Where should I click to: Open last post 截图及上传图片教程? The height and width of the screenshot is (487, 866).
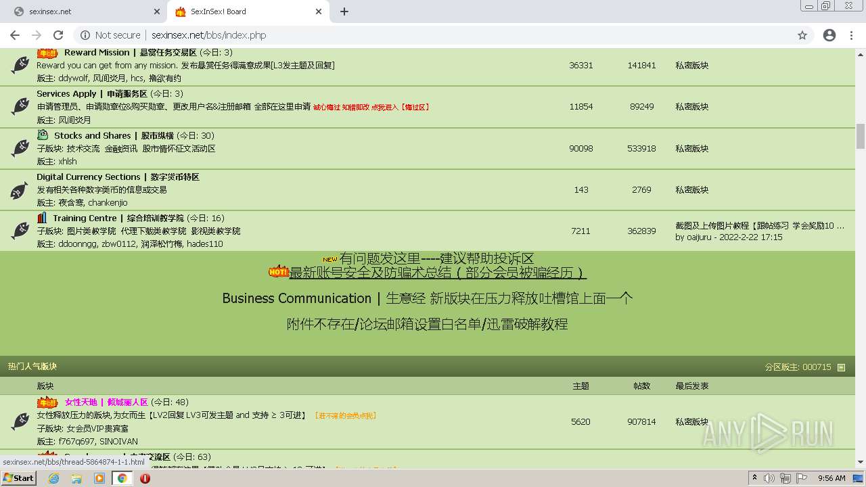click(x=759, y=225)
